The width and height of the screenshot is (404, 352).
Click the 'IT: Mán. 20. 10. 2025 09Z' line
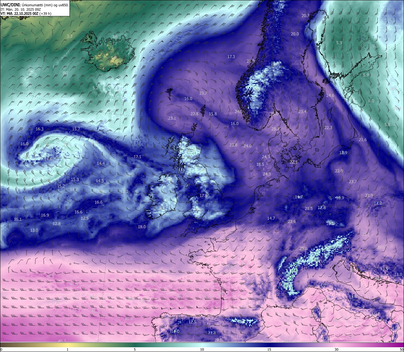click(x=21, y=9)
